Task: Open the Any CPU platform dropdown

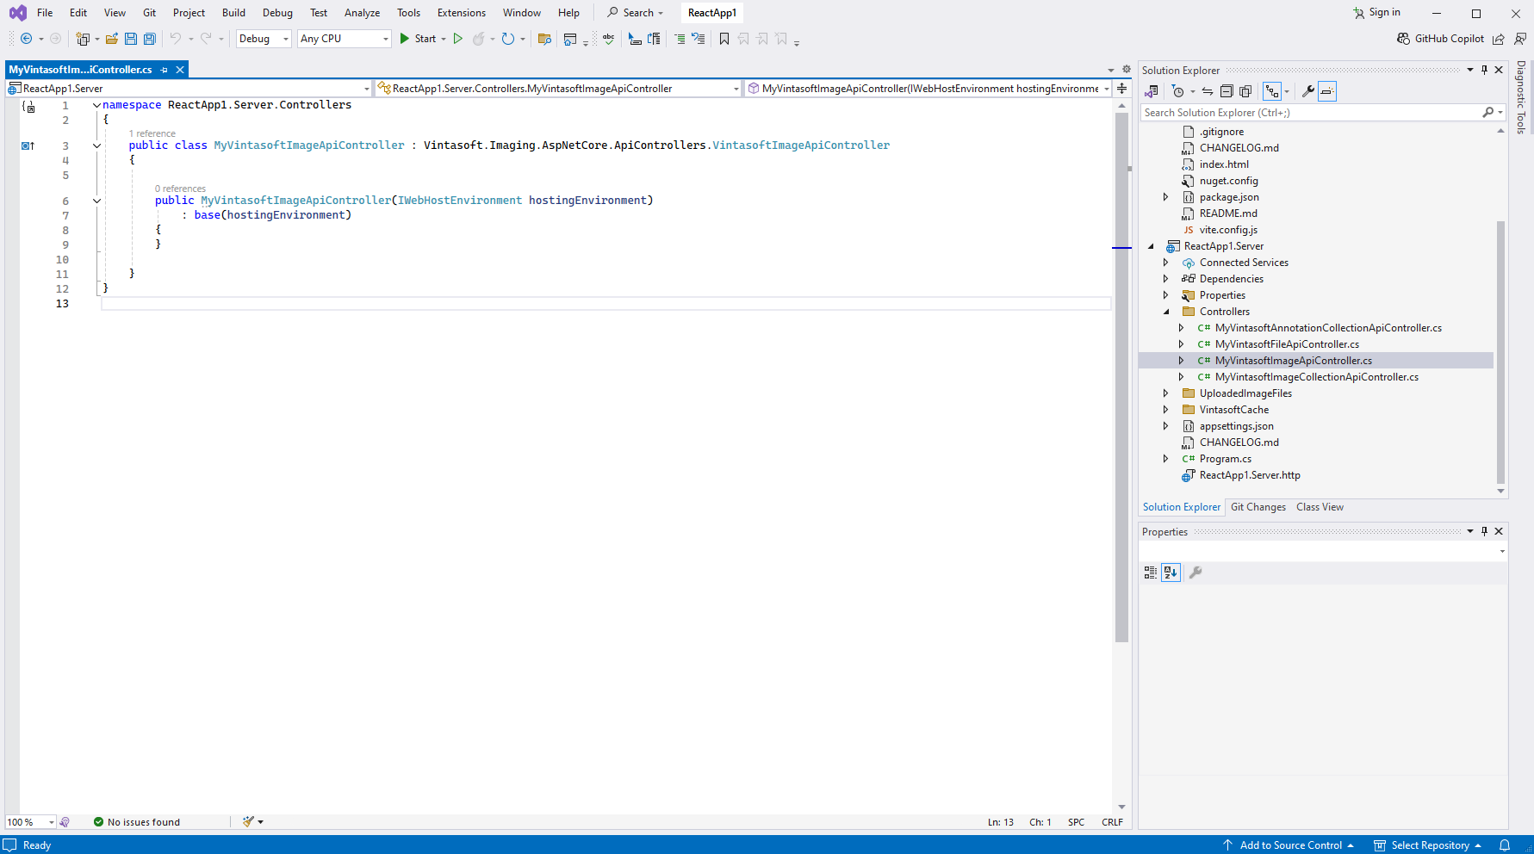Action: point(345,39)
